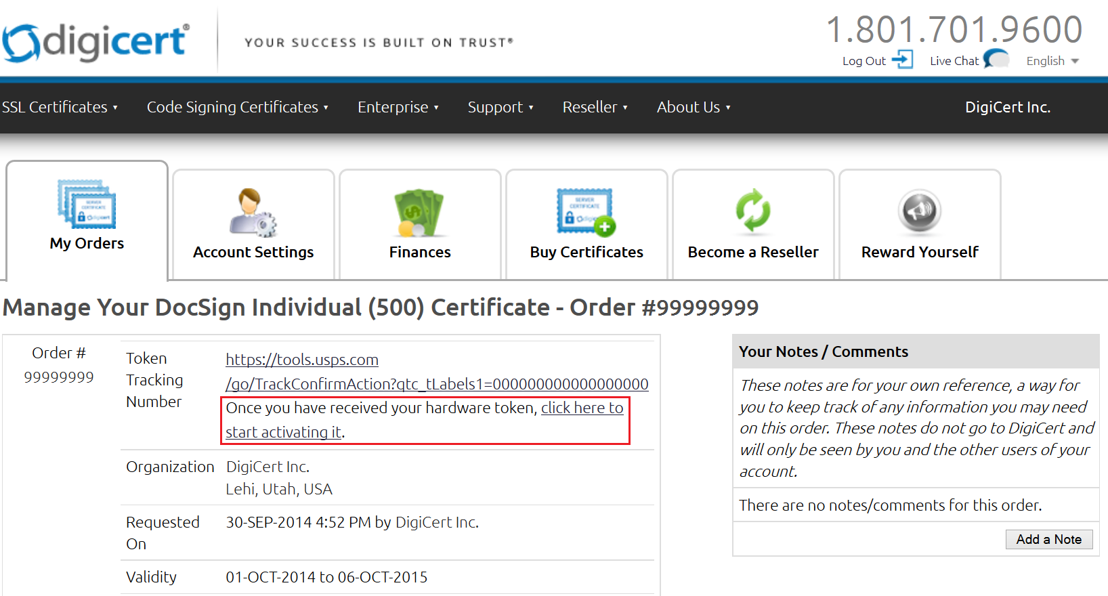
Task: Open the Reseller menu
Action: (x=595, y=107)
